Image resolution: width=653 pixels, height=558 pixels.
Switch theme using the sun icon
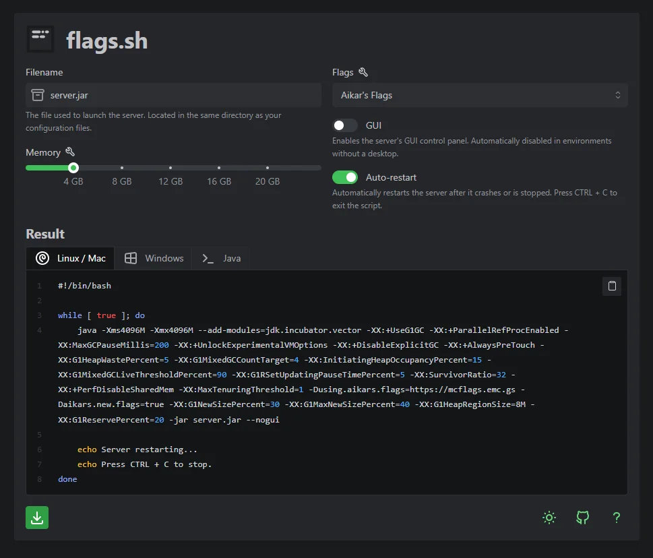[549, 518]
